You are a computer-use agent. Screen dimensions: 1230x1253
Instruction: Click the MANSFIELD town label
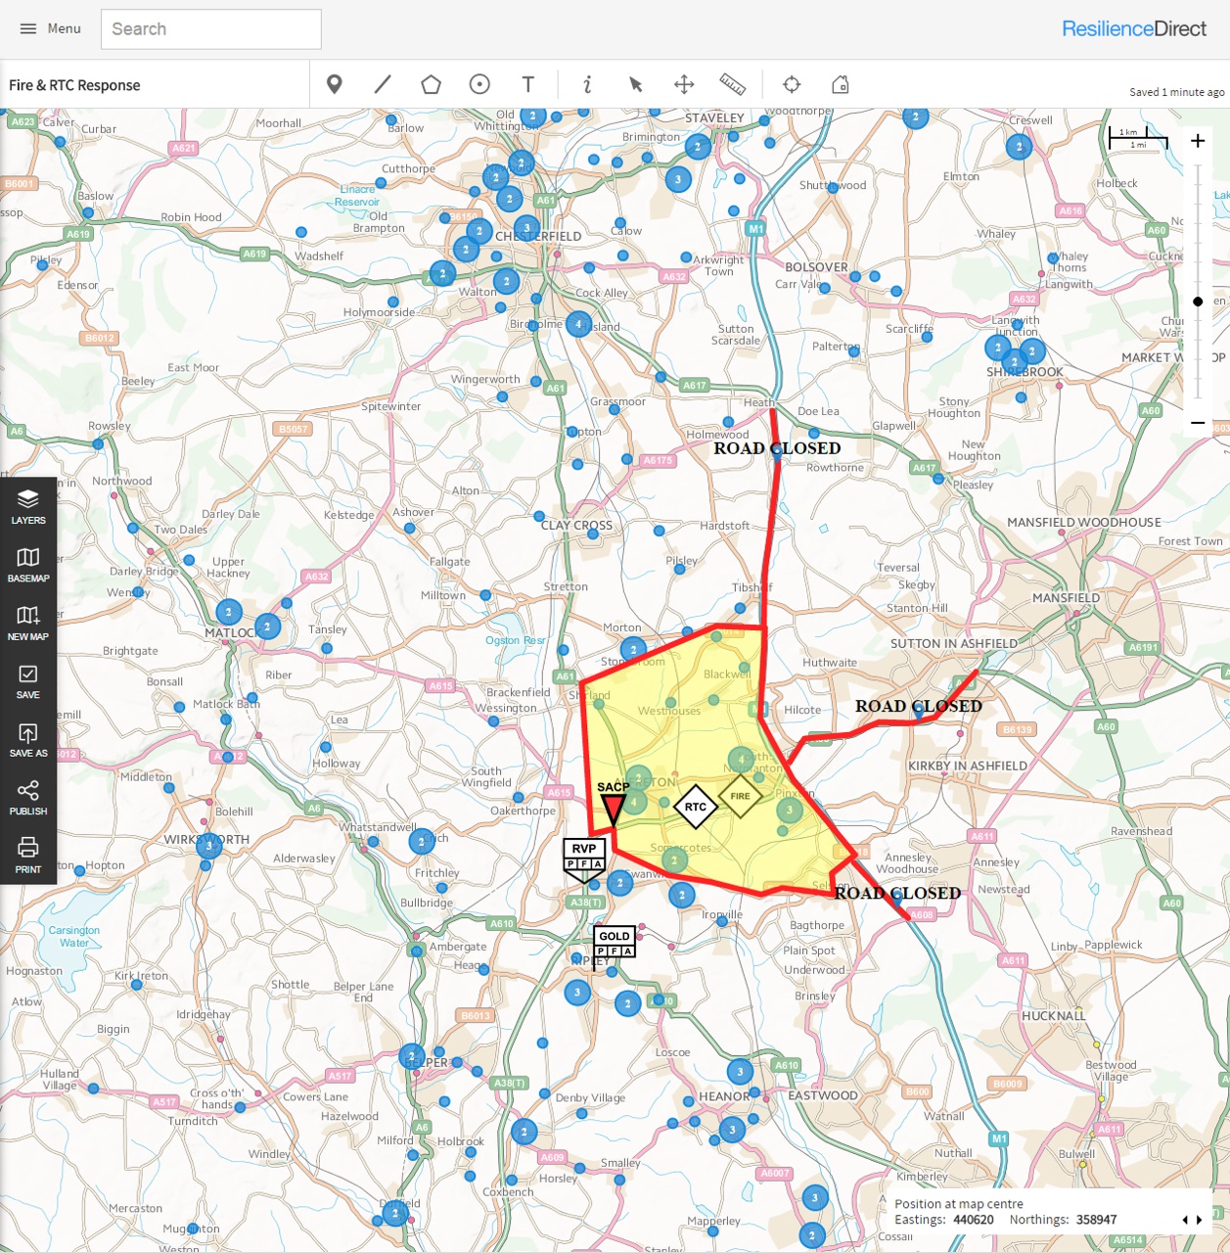click(1066, 597)
